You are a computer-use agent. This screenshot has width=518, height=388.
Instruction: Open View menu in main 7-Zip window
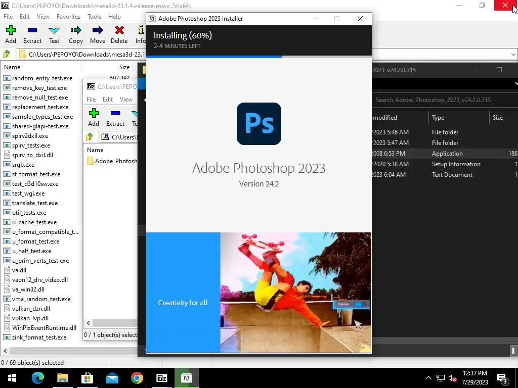(x=43, y=17)
